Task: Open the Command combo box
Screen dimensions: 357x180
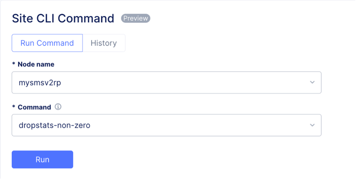Action: click(166, 125)
